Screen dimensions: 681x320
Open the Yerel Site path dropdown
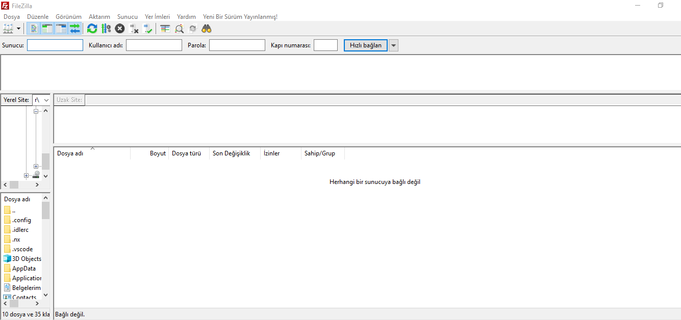[46, 100]
